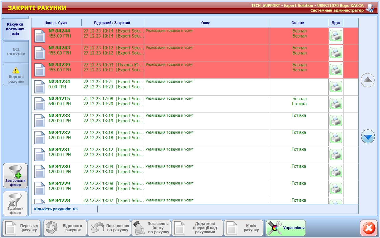This screenshot has height=238, width=380.
Task: Click Перегляд рахунку button
Action: pos(21,228)
